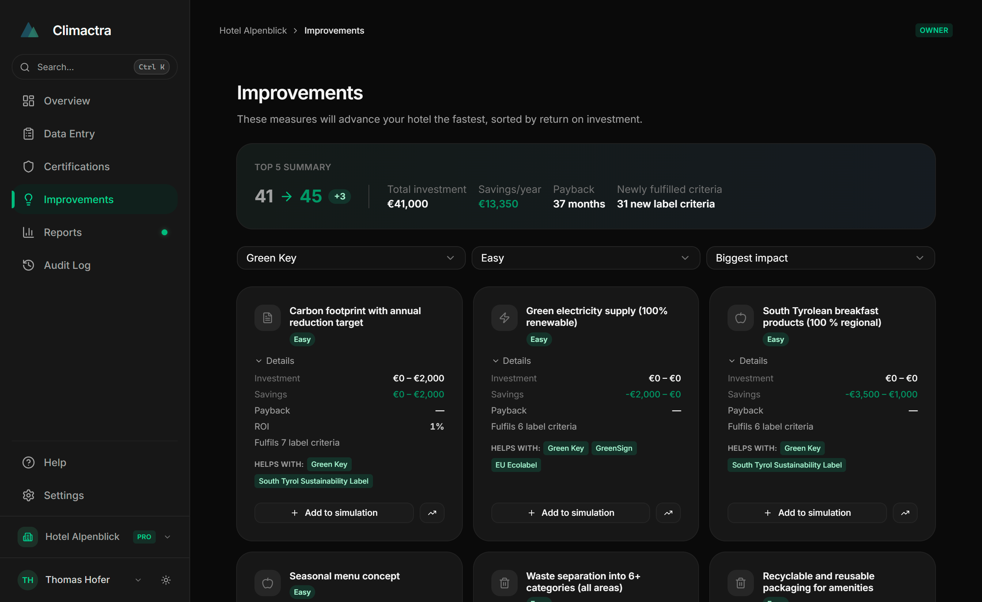Click the TH user avatar
The height and width of the screenshot is (602, 982).
(x=27, y=580)
